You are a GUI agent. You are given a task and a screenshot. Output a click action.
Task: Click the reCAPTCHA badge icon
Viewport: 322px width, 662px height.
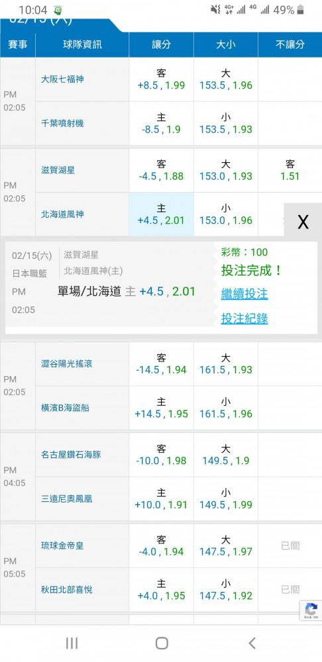pyautogui.click(x=311, y=610)
